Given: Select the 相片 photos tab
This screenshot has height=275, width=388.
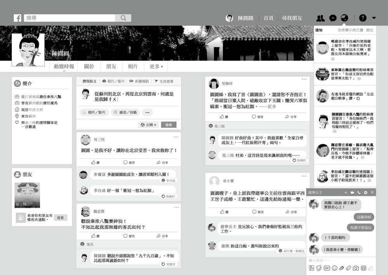Looking at the screenshot, I should pos(132,66).
